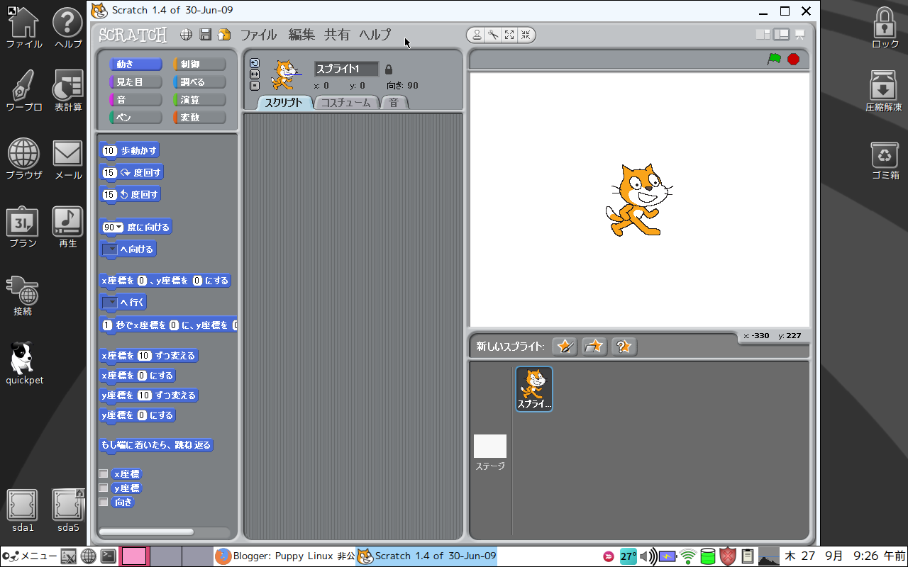Toggle the sprite drag lock padlock
This screenshot has height=567, width=908.
388,69
